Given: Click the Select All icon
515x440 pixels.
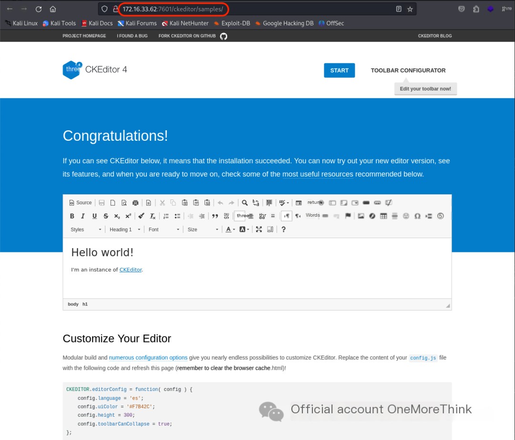Looking at the screenshot, I should (269, 203).
